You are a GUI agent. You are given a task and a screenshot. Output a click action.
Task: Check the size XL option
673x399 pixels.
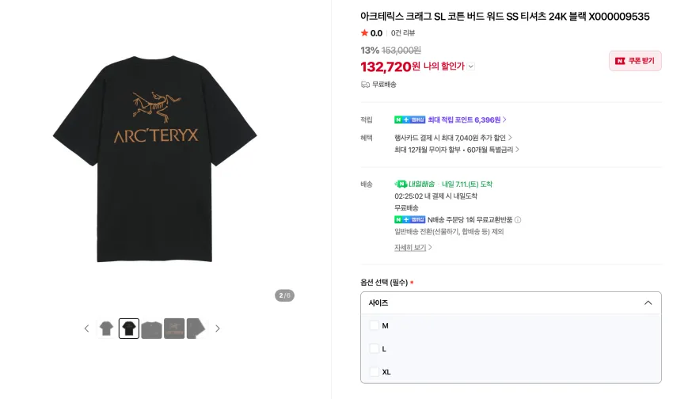pos(375,372)
